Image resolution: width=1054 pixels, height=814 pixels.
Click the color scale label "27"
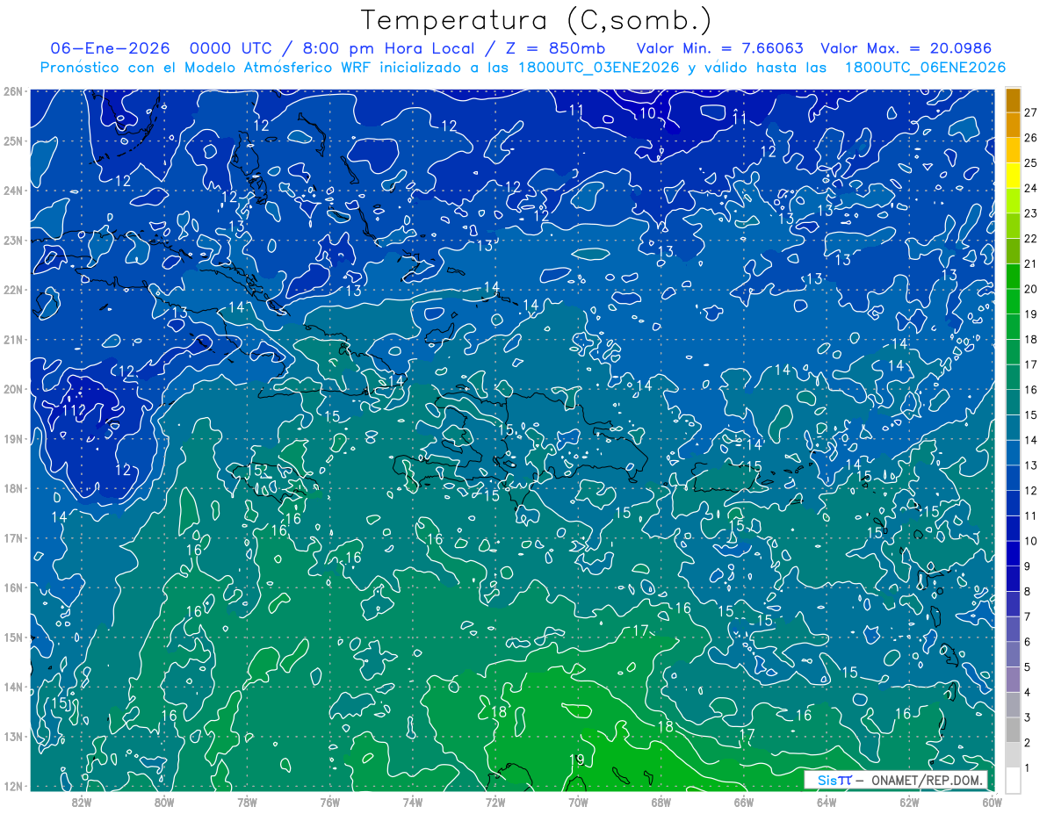click(1030, 113)
